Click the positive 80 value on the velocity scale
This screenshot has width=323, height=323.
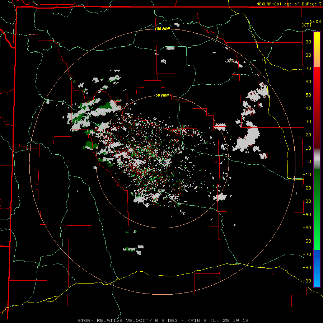308,55
